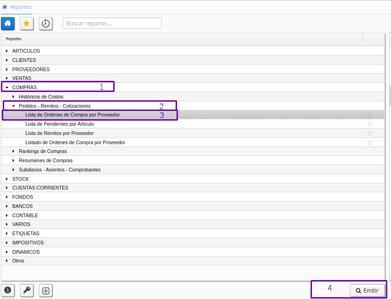The height and width of the screenshot is (299, 391).
Task: Click the Pedidos - Remitos - Cotizaciones label
Action: click(x=55, y=106)
